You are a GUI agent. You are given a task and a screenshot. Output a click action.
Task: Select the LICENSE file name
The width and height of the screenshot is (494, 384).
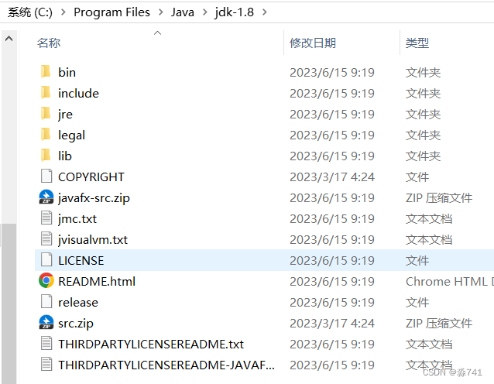pyautogui.click(x=81, y=260)
